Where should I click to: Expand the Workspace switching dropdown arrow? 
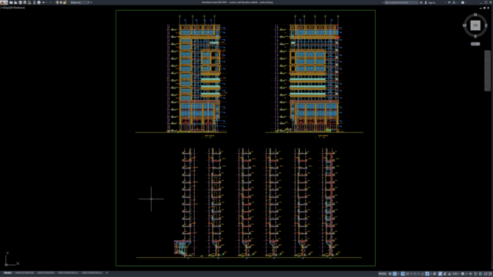point(467,274)
